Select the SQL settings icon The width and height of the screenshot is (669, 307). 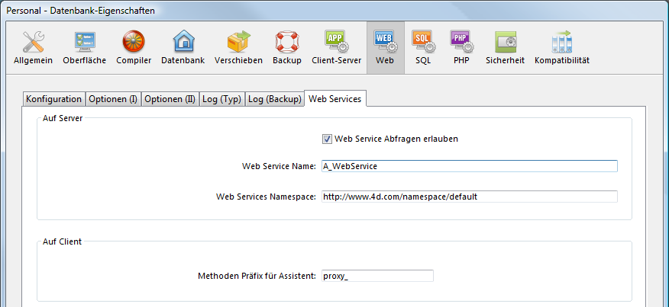[422, 47]
